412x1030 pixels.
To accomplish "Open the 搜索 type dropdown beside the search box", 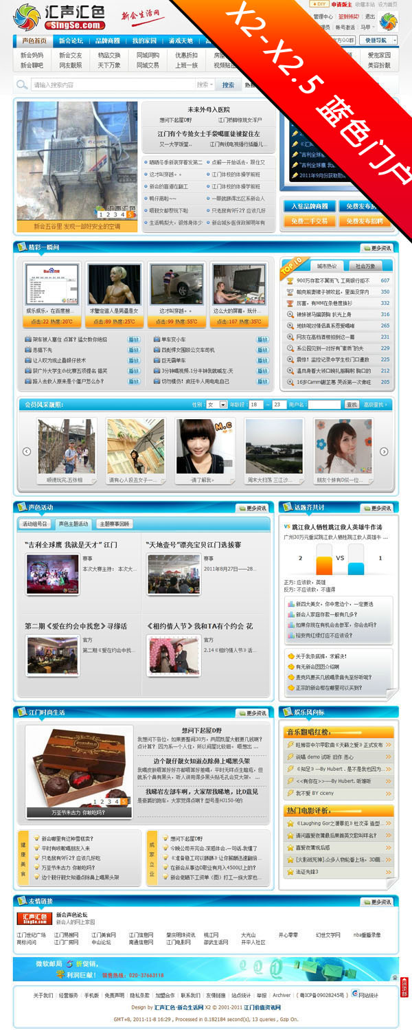I will tap(205, 85).
